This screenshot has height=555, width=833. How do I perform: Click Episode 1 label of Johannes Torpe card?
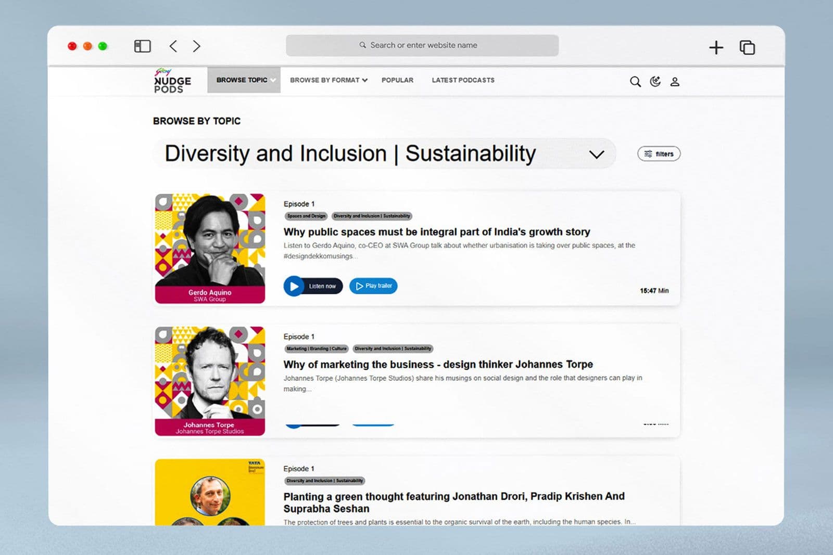[x=299, y=337]
